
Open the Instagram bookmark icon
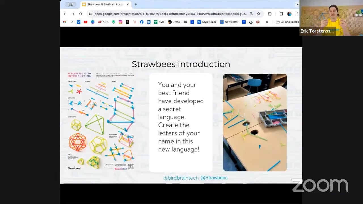pos(120,22)
